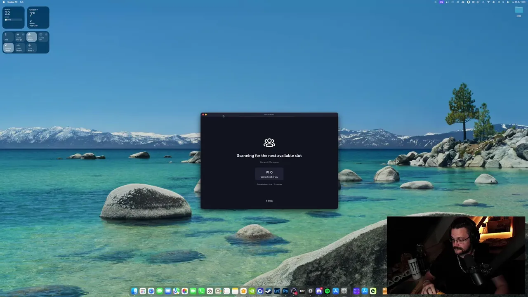This screenshot has height=297, width=528.
Task: Click the Back link in the Shadow queue window
Action: [269, 201]
